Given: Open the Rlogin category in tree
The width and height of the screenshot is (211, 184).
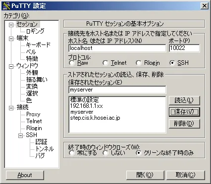Looking at the screenshot, I should pyautogui.click(x=34, y=128).
